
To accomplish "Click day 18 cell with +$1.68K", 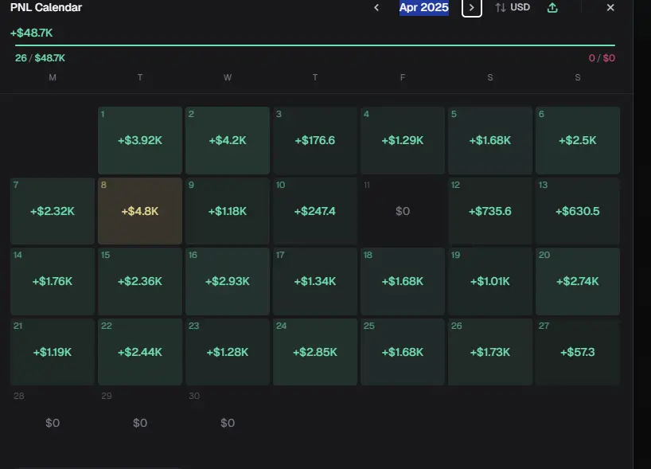I will tap(403, 281).
